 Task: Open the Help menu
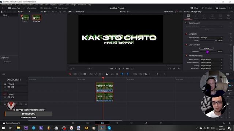(90, 5)
